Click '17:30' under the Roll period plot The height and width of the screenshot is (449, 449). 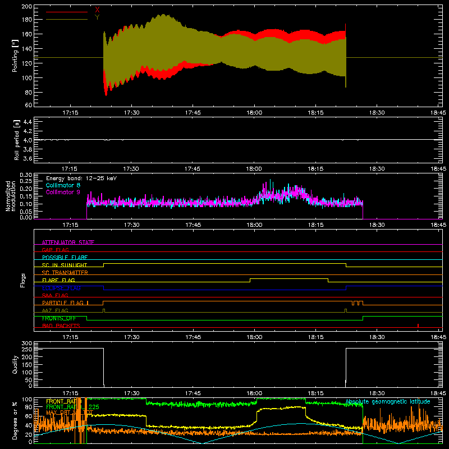131,169
